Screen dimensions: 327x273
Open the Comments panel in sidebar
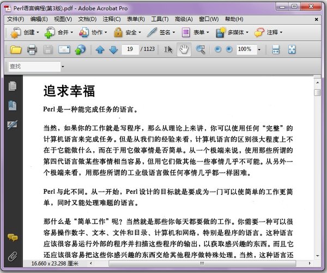coord(13,238)
